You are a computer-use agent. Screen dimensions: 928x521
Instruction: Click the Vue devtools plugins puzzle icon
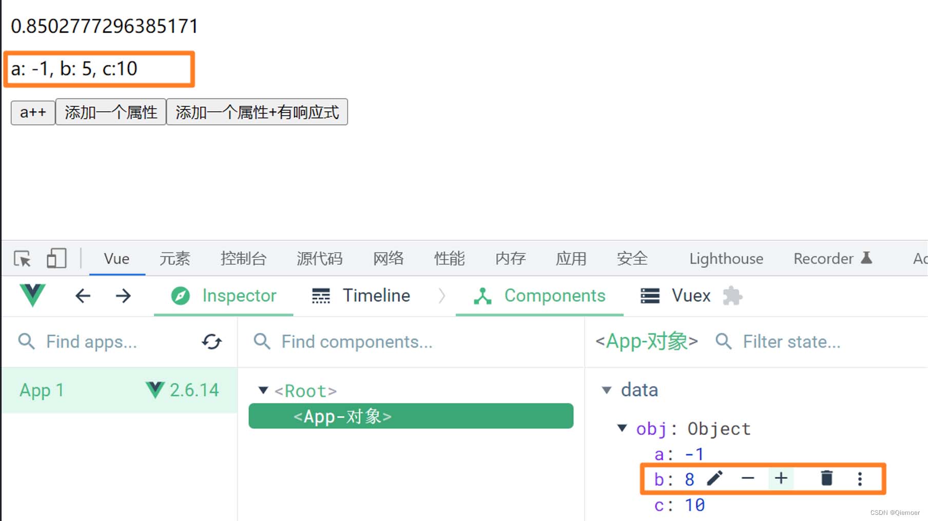click(x=732, y=296)
